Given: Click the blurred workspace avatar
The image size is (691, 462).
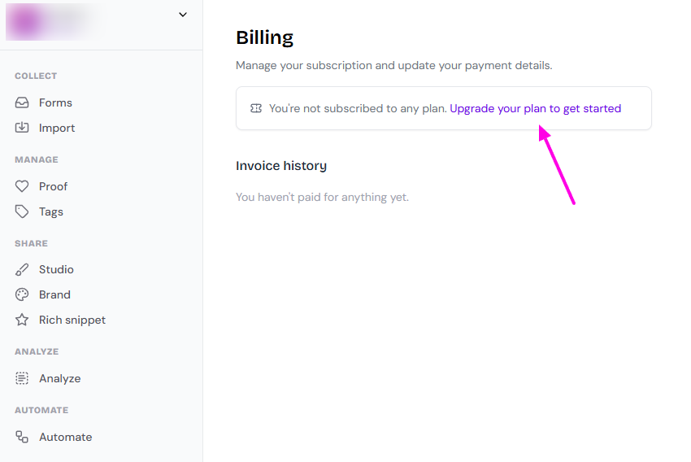Looking at the screenshot, I should (26, 22).
